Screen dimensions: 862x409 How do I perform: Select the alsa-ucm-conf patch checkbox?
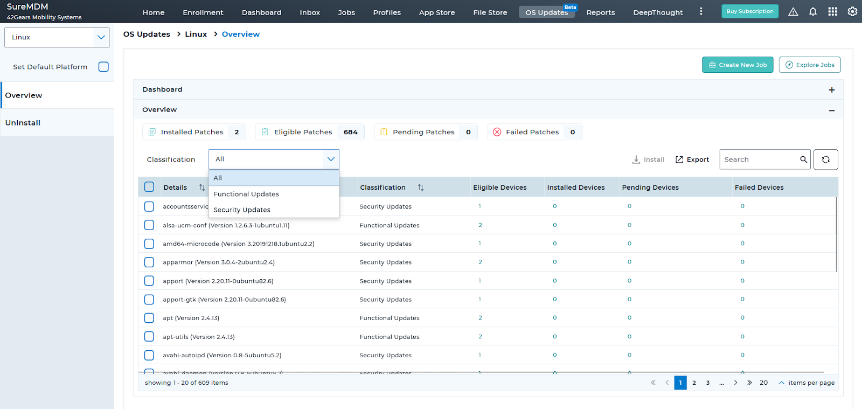149,225
